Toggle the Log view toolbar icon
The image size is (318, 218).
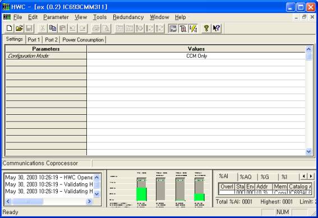(183, 29)
